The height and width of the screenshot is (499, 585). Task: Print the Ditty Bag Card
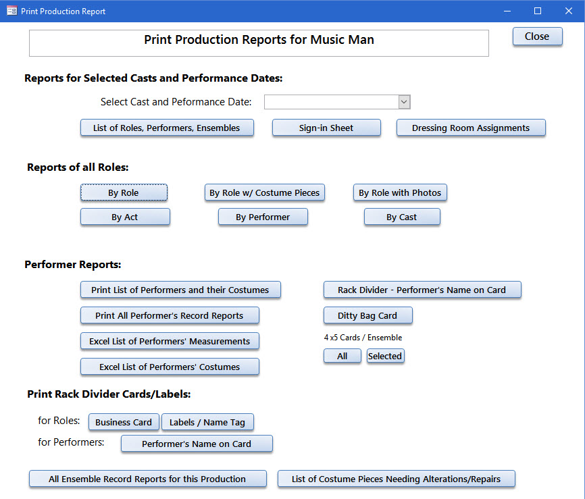[x=368, y=315]
